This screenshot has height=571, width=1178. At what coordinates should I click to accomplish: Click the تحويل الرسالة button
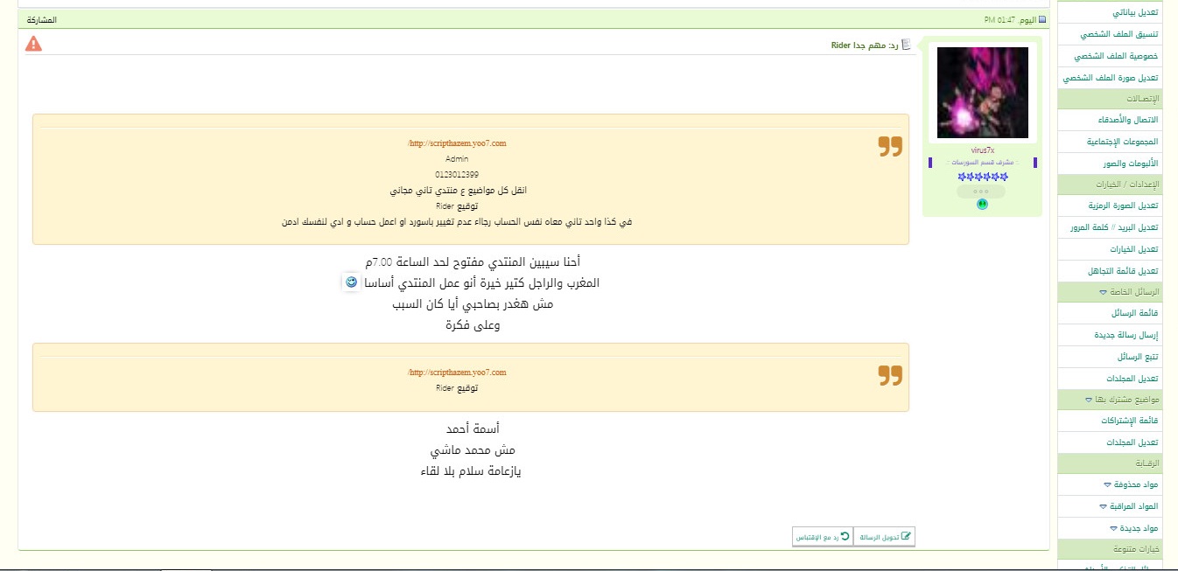[885, 537]
